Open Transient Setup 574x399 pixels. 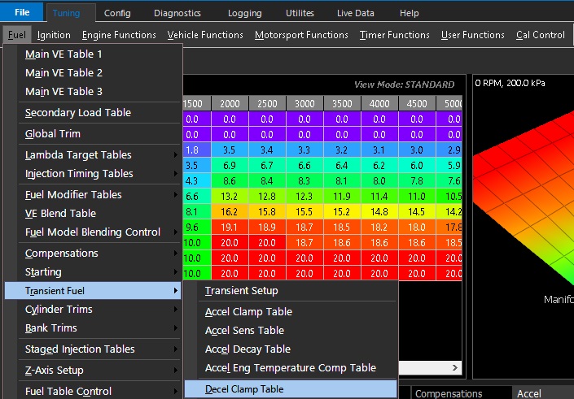tap(291, 290)
